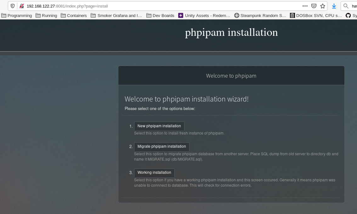Open the Containers bookmarks folder
This screenshot has height=214, width=357.
click(x=74, y=15)
